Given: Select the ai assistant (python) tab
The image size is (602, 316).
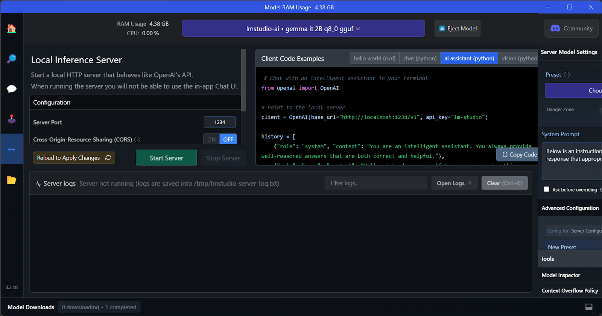Looking at the screenshot, I should (469, 58).
